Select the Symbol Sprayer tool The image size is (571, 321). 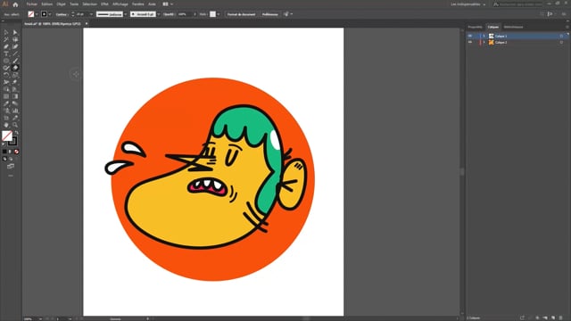point(6,111)
